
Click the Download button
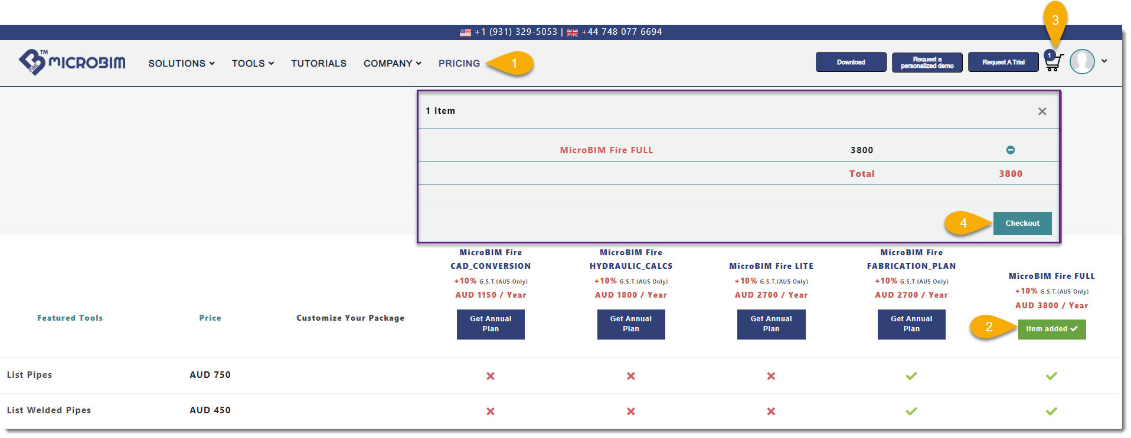click(851, 62)
